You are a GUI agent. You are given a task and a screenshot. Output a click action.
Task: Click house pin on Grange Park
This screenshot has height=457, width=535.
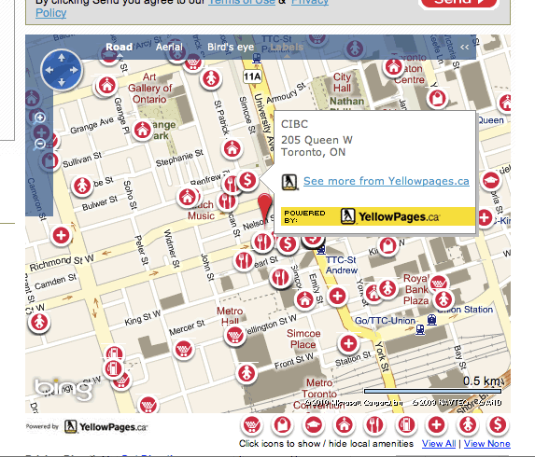(x=143, y=130)
